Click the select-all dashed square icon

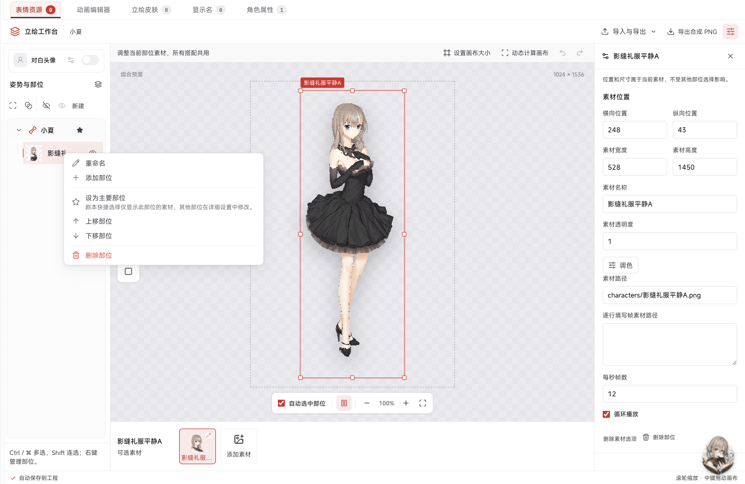coord(13,106)
